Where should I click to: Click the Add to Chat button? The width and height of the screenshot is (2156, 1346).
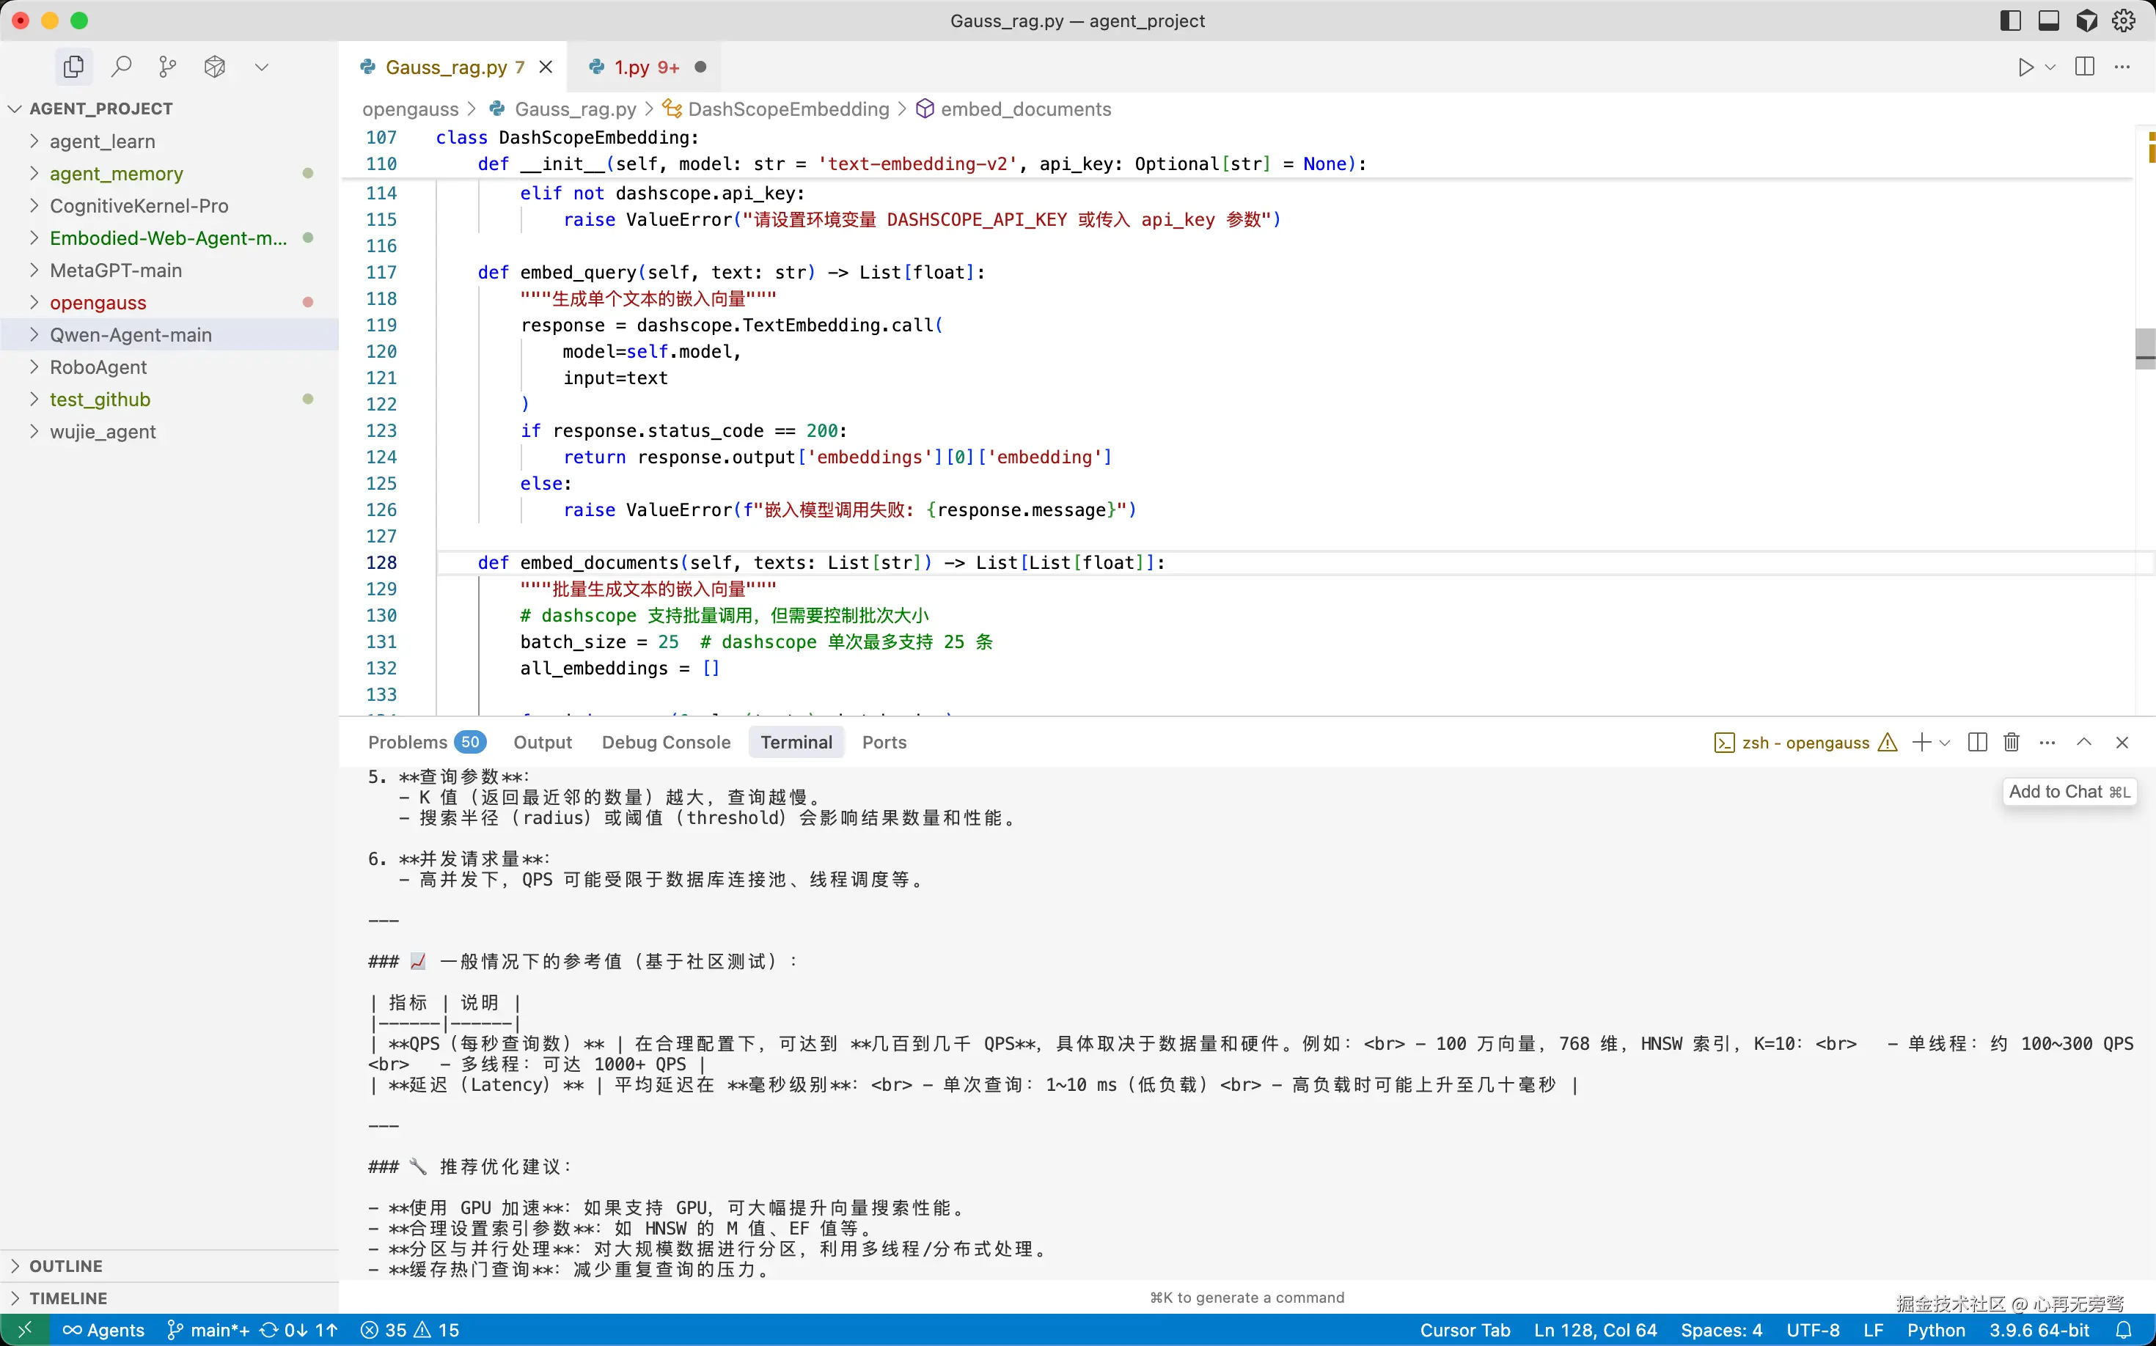click(x=2068, y=792)
